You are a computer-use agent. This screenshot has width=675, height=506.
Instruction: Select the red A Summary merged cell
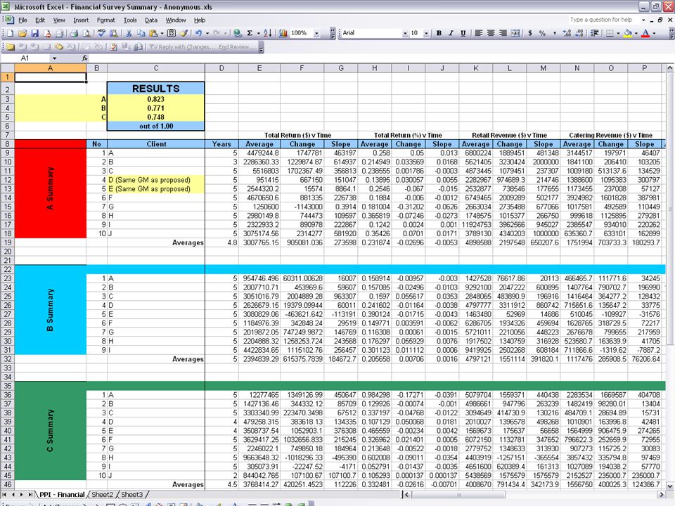51,188
